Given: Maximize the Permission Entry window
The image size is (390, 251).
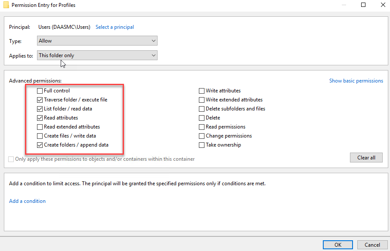Looking at the screenshot, I should pos(363,5).
